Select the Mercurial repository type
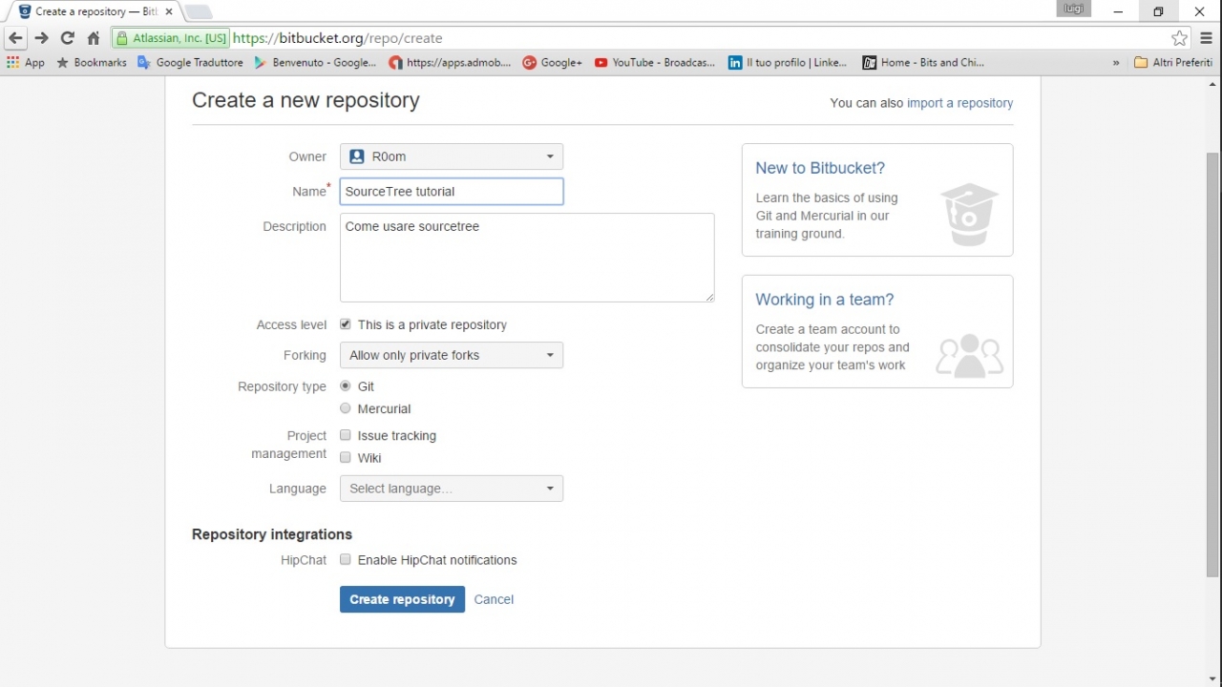This screenshot has height=687, width=1222. [x=346, y=408]
